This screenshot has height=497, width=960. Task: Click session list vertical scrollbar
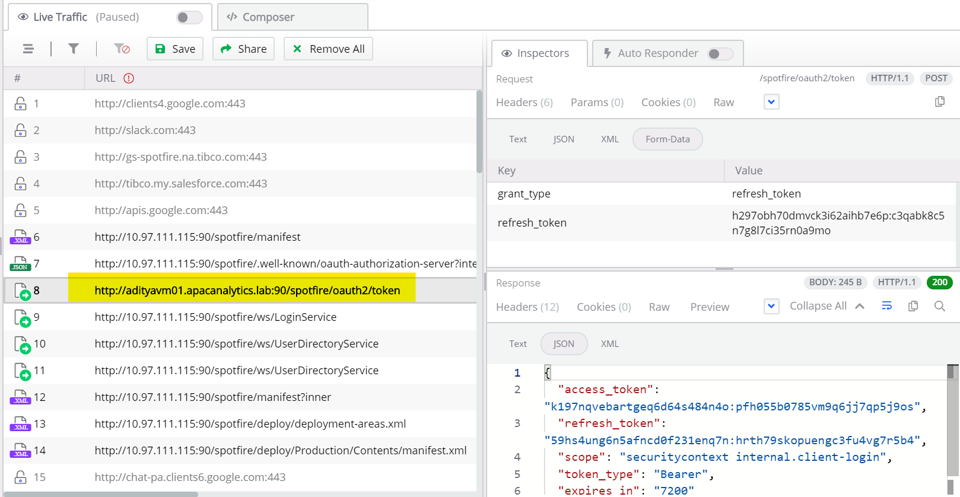click(479, 132)
